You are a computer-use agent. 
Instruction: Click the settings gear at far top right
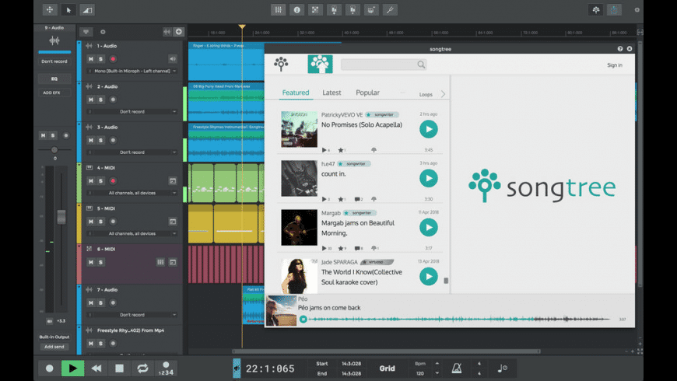click(637, 10)
